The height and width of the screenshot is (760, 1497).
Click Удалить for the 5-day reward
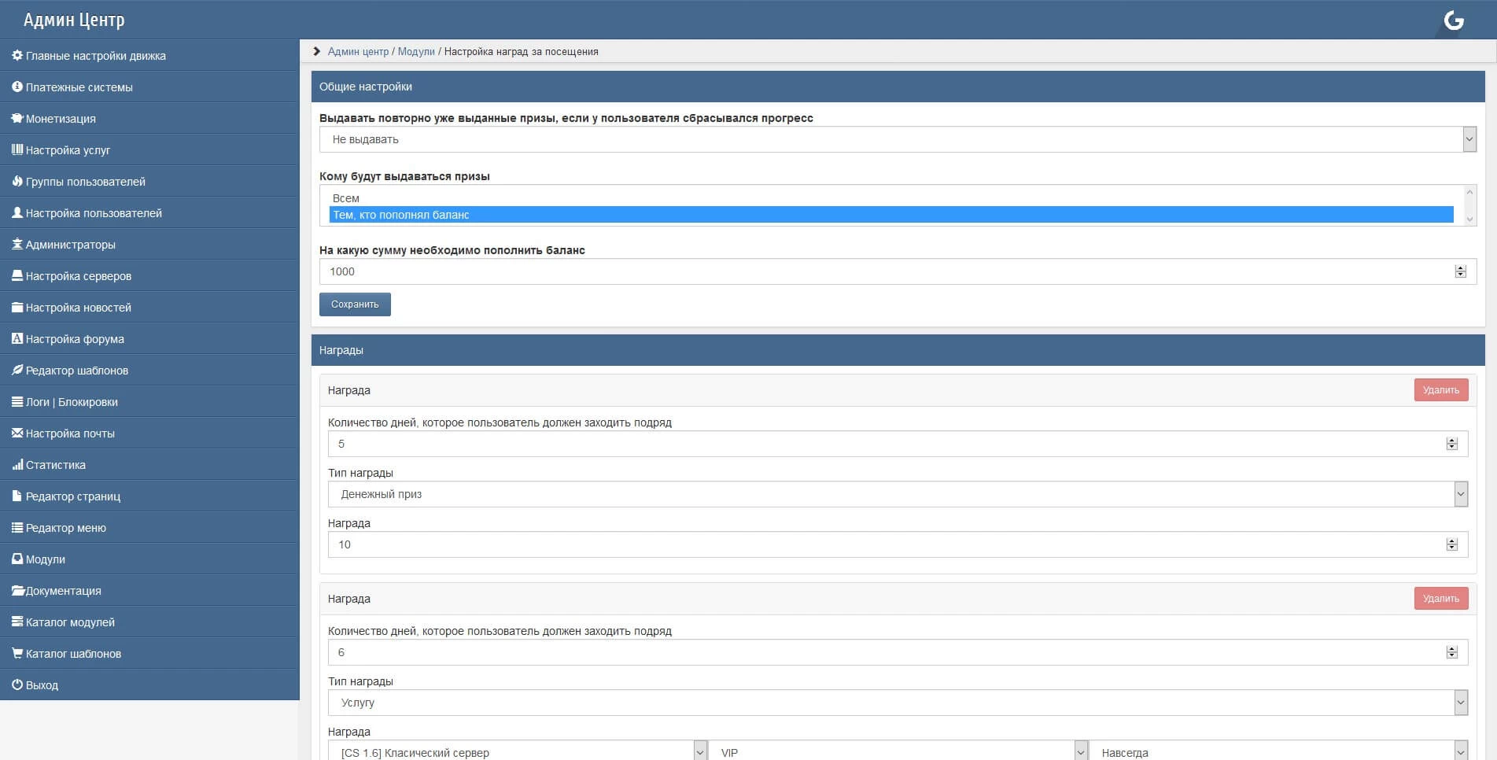coord(1441,390)
